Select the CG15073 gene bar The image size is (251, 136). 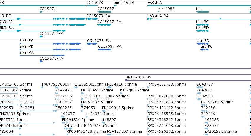point(92,6)
